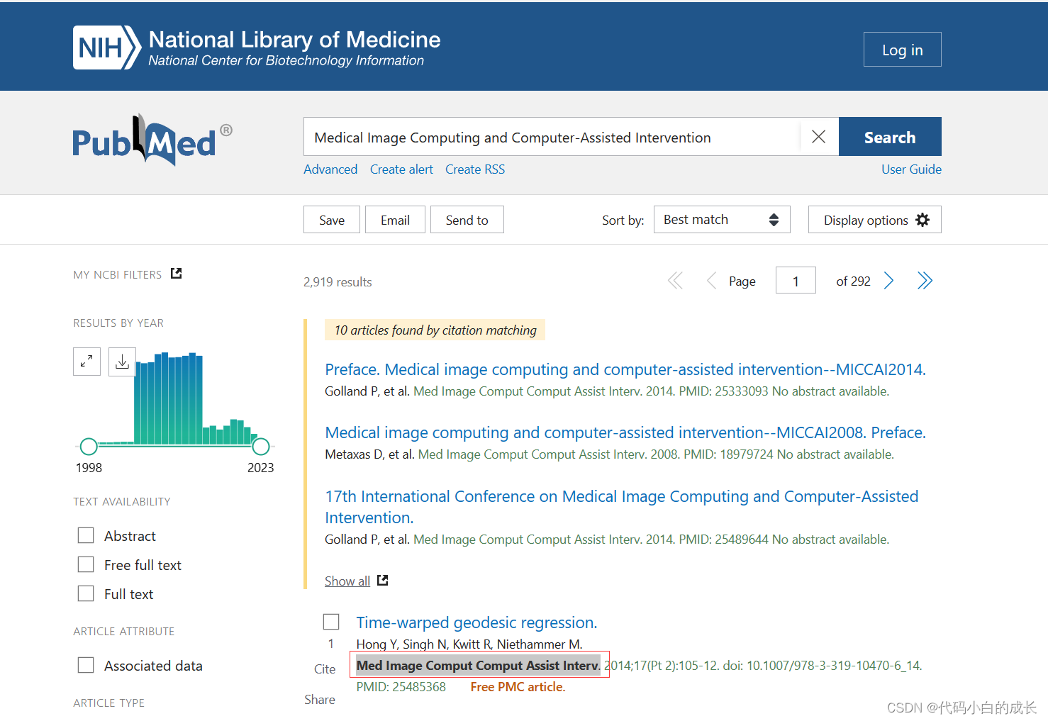This screenshot has width=1048, height=721.
Task: Click the National Library of Medicine title
Action: 294,40
